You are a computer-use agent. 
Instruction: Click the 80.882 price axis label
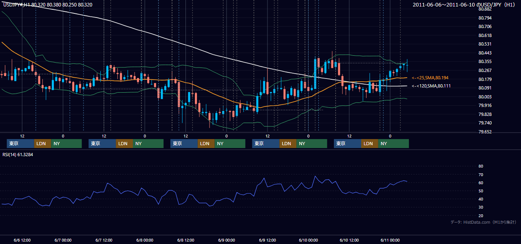484,9
